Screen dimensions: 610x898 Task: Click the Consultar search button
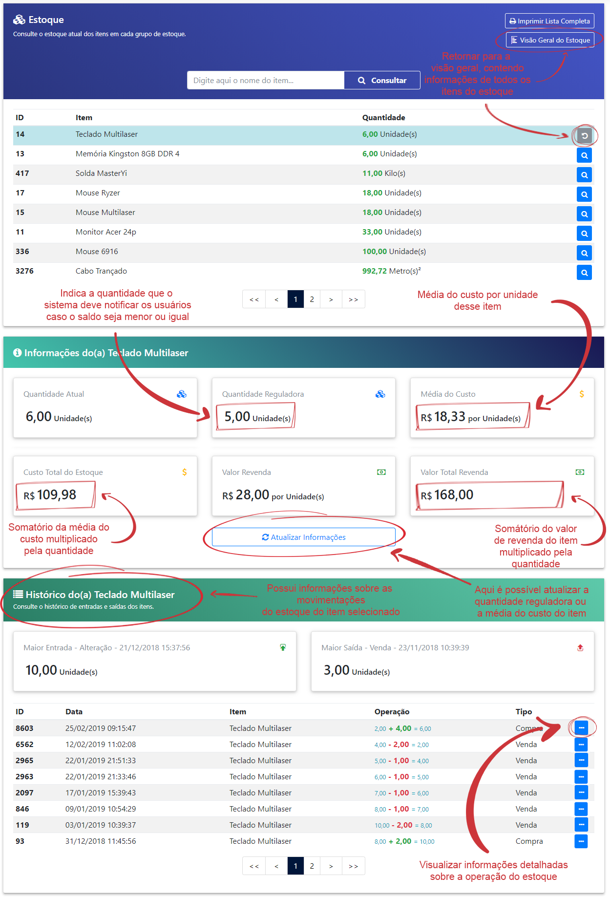[x=382, y=81]
